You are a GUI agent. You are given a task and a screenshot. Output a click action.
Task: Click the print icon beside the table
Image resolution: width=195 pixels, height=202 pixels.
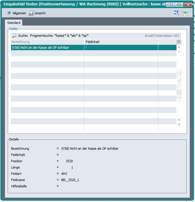pyautogui.click(x=179, y=72)
